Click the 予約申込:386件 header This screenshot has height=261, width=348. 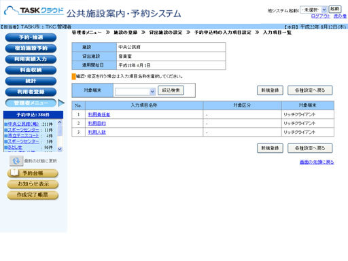point(33,115)
